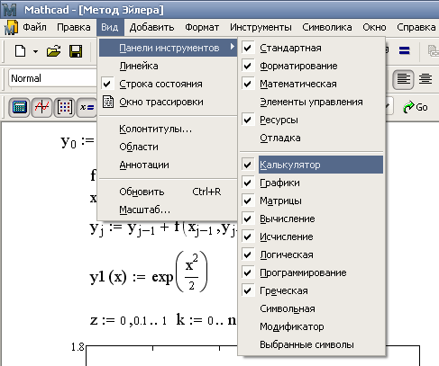Viewport: 439px width, 366px height.
Task: Open the Правка menu
Action: pos(74,27)
